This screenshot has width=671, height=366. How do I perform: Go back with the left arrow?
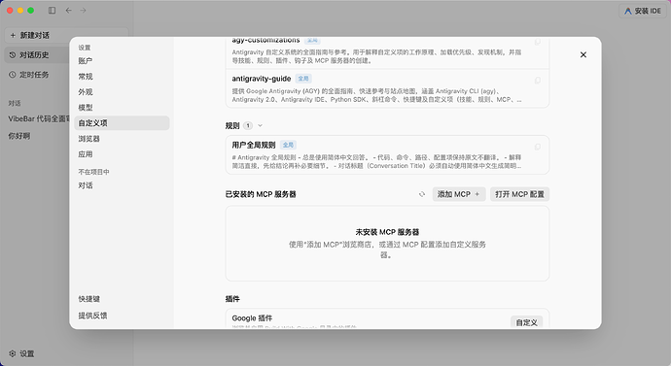point(68,11)
